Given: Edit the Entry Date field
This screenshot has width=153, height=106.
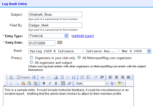Looking at the screenshot, I should pyautogui.click(x=42, y=43).
